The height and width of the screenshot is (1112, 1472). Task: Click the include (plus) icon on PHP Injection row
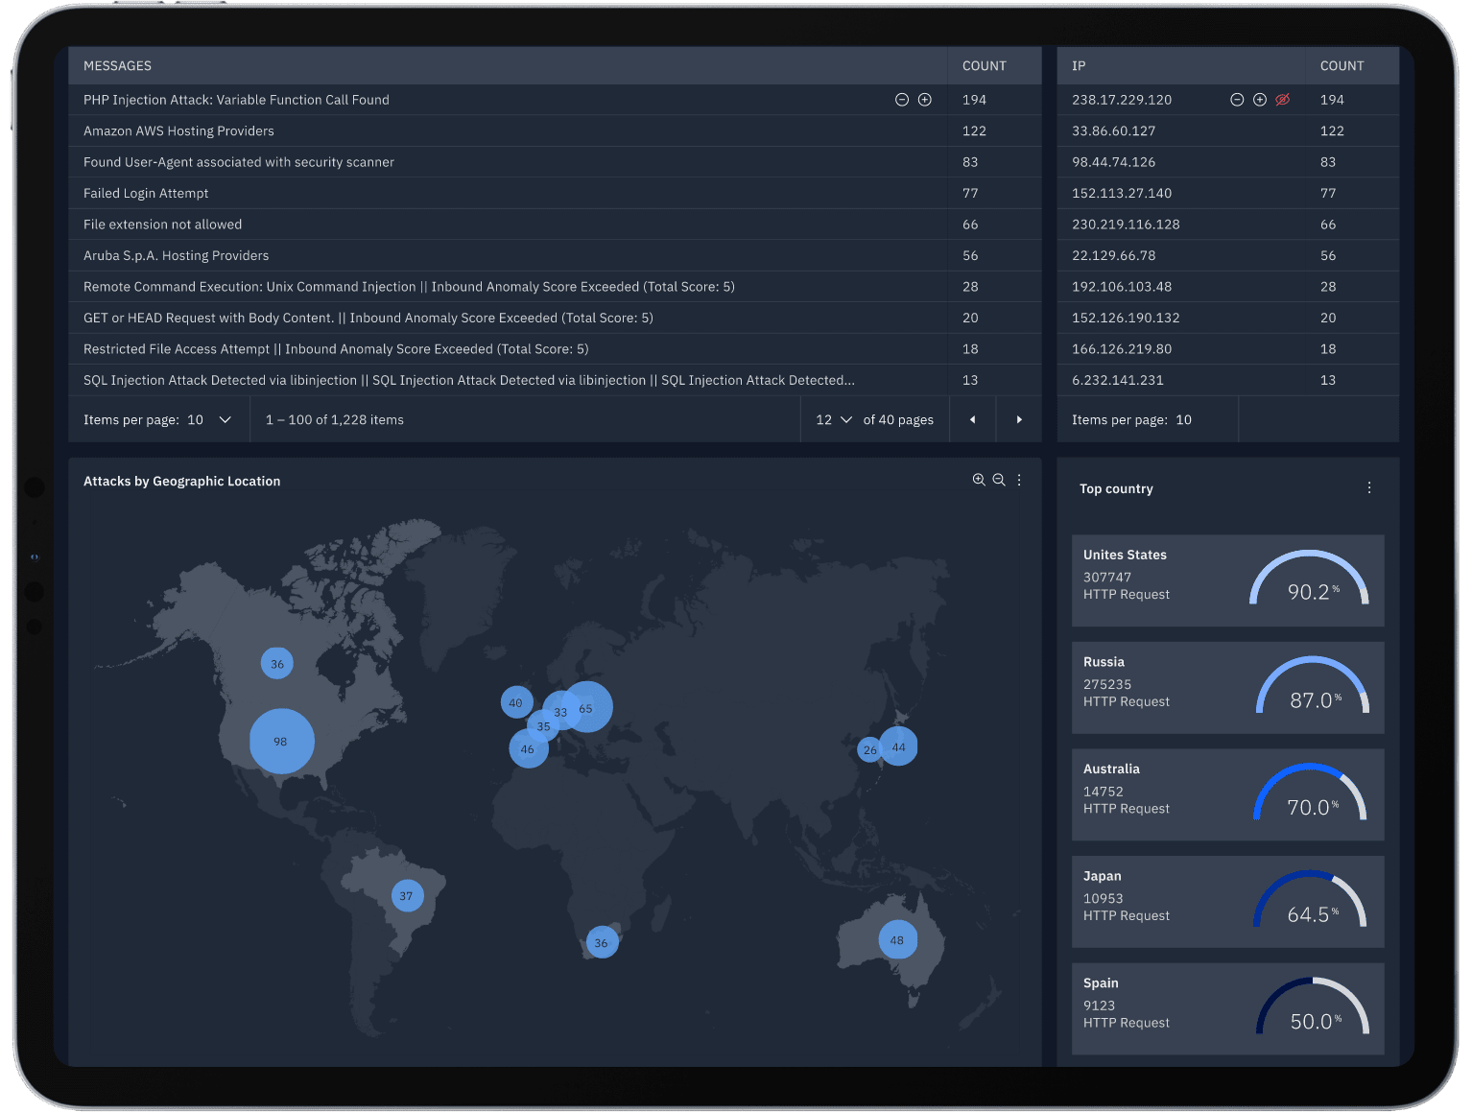(925, 100)
